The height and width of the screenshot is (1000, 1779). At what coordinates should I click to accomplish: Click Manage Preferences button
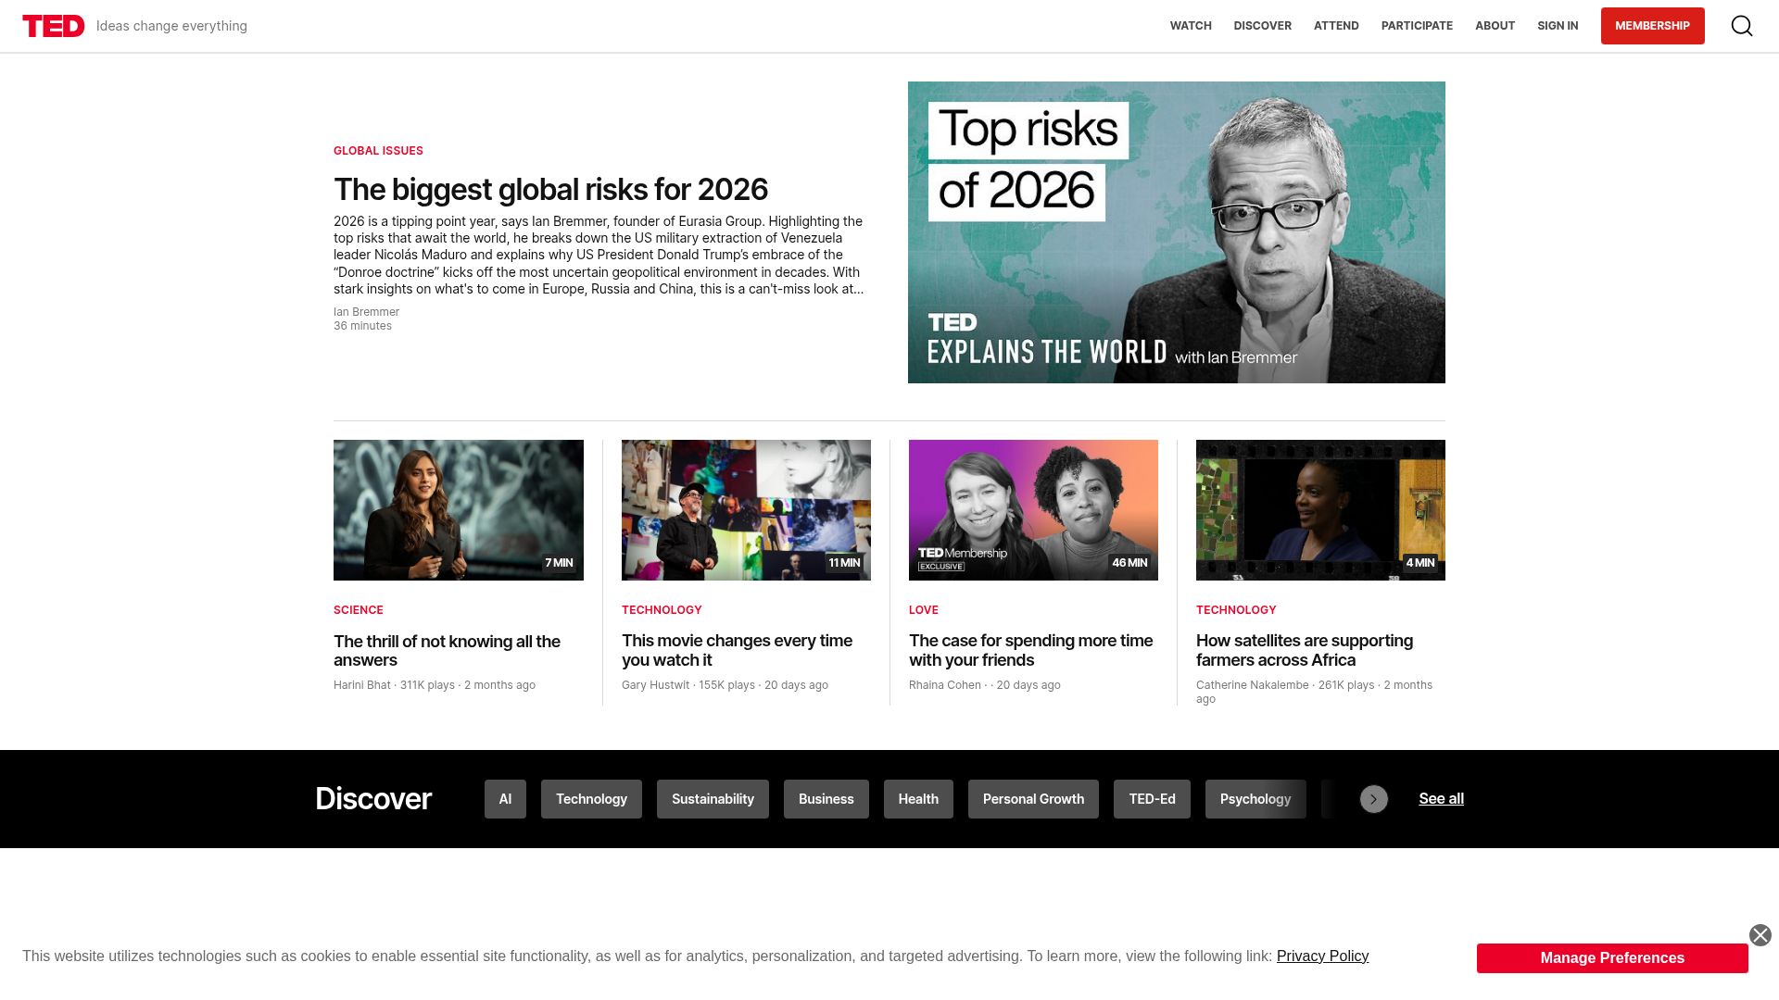(x=1612, y=958)
